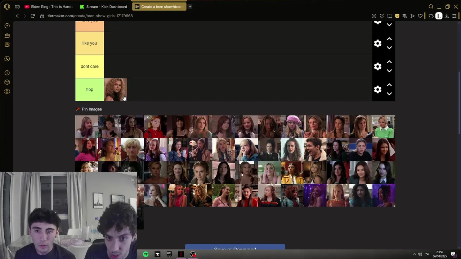This screenshot has width=461, height=259.
Task: Open Spotify from the taskbar
Action: pos(146,254)
